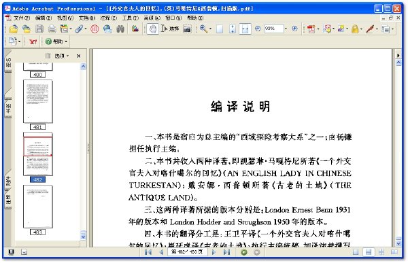The image size is (408, 263).
Task: Select page thumbnail 481
Action: pos(37,101)
